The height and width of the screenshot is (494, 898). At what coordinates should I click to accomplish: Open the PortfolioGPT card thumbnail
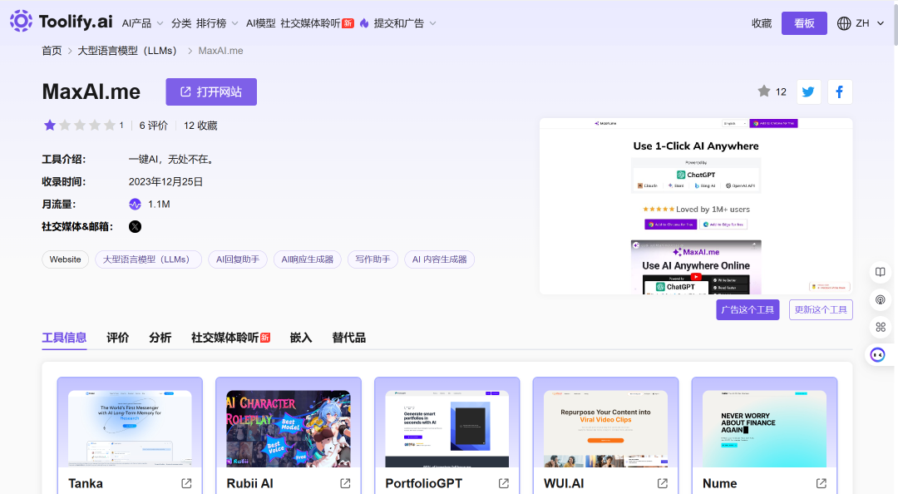click(447, 428)
